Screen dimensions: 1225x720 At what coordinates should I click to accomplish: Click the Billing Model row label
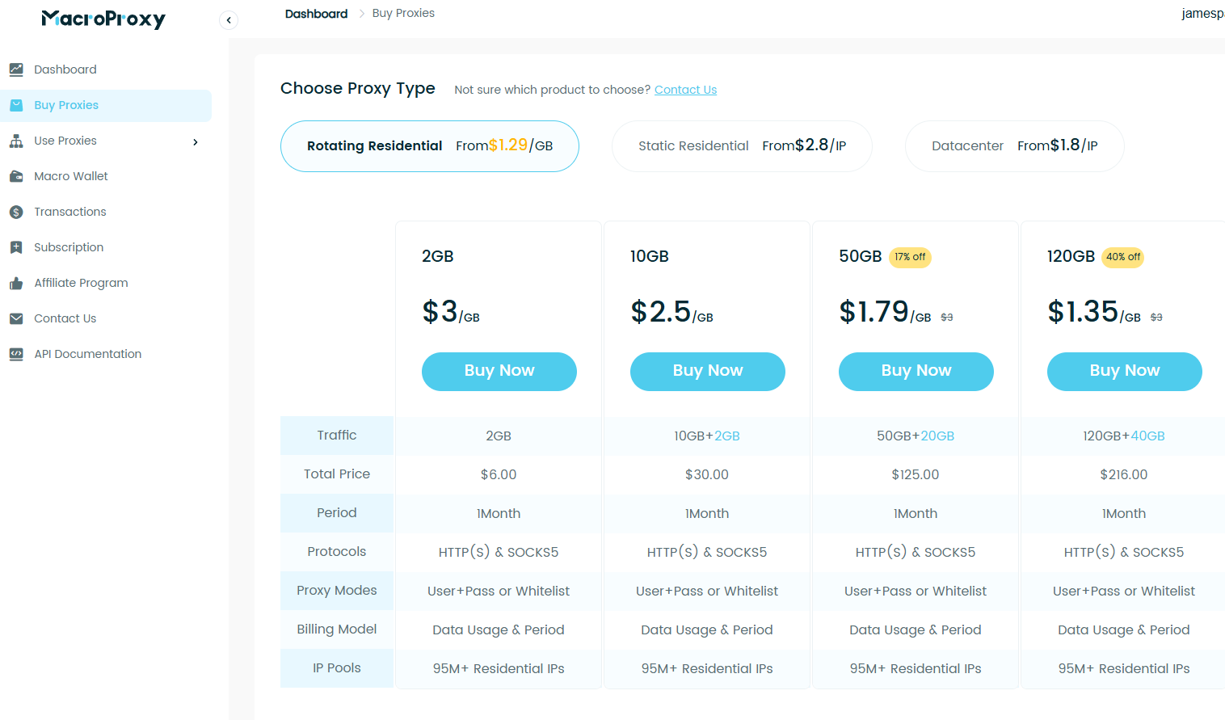337,629
